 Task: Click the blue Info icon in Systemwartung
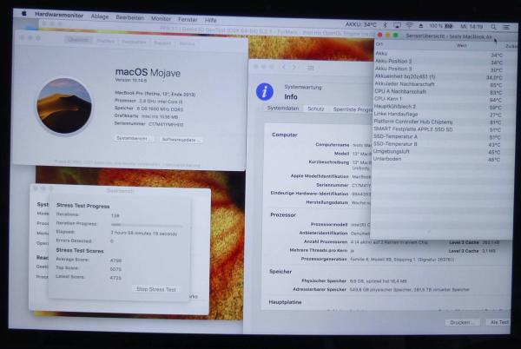[x=265, y=91]
